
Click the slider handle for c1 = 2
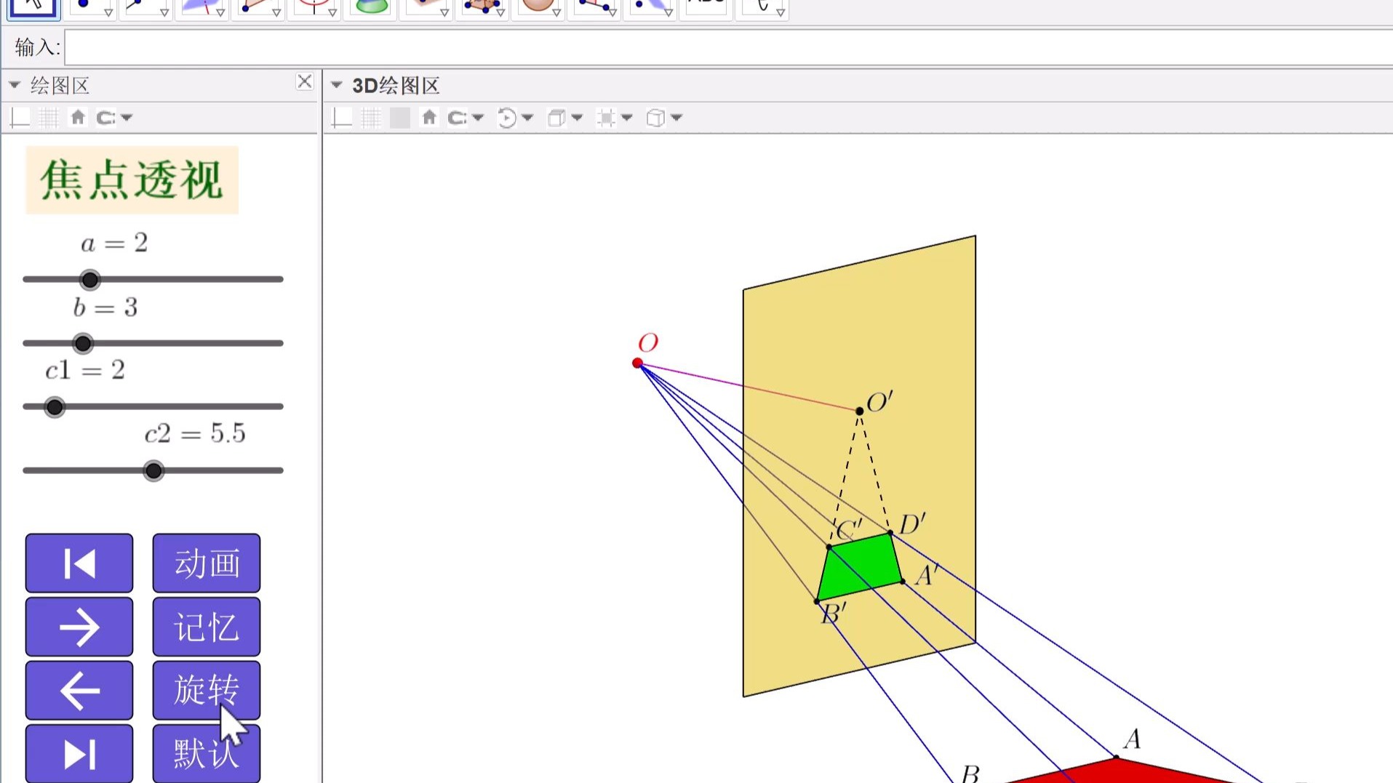click(x=55, y=407)
